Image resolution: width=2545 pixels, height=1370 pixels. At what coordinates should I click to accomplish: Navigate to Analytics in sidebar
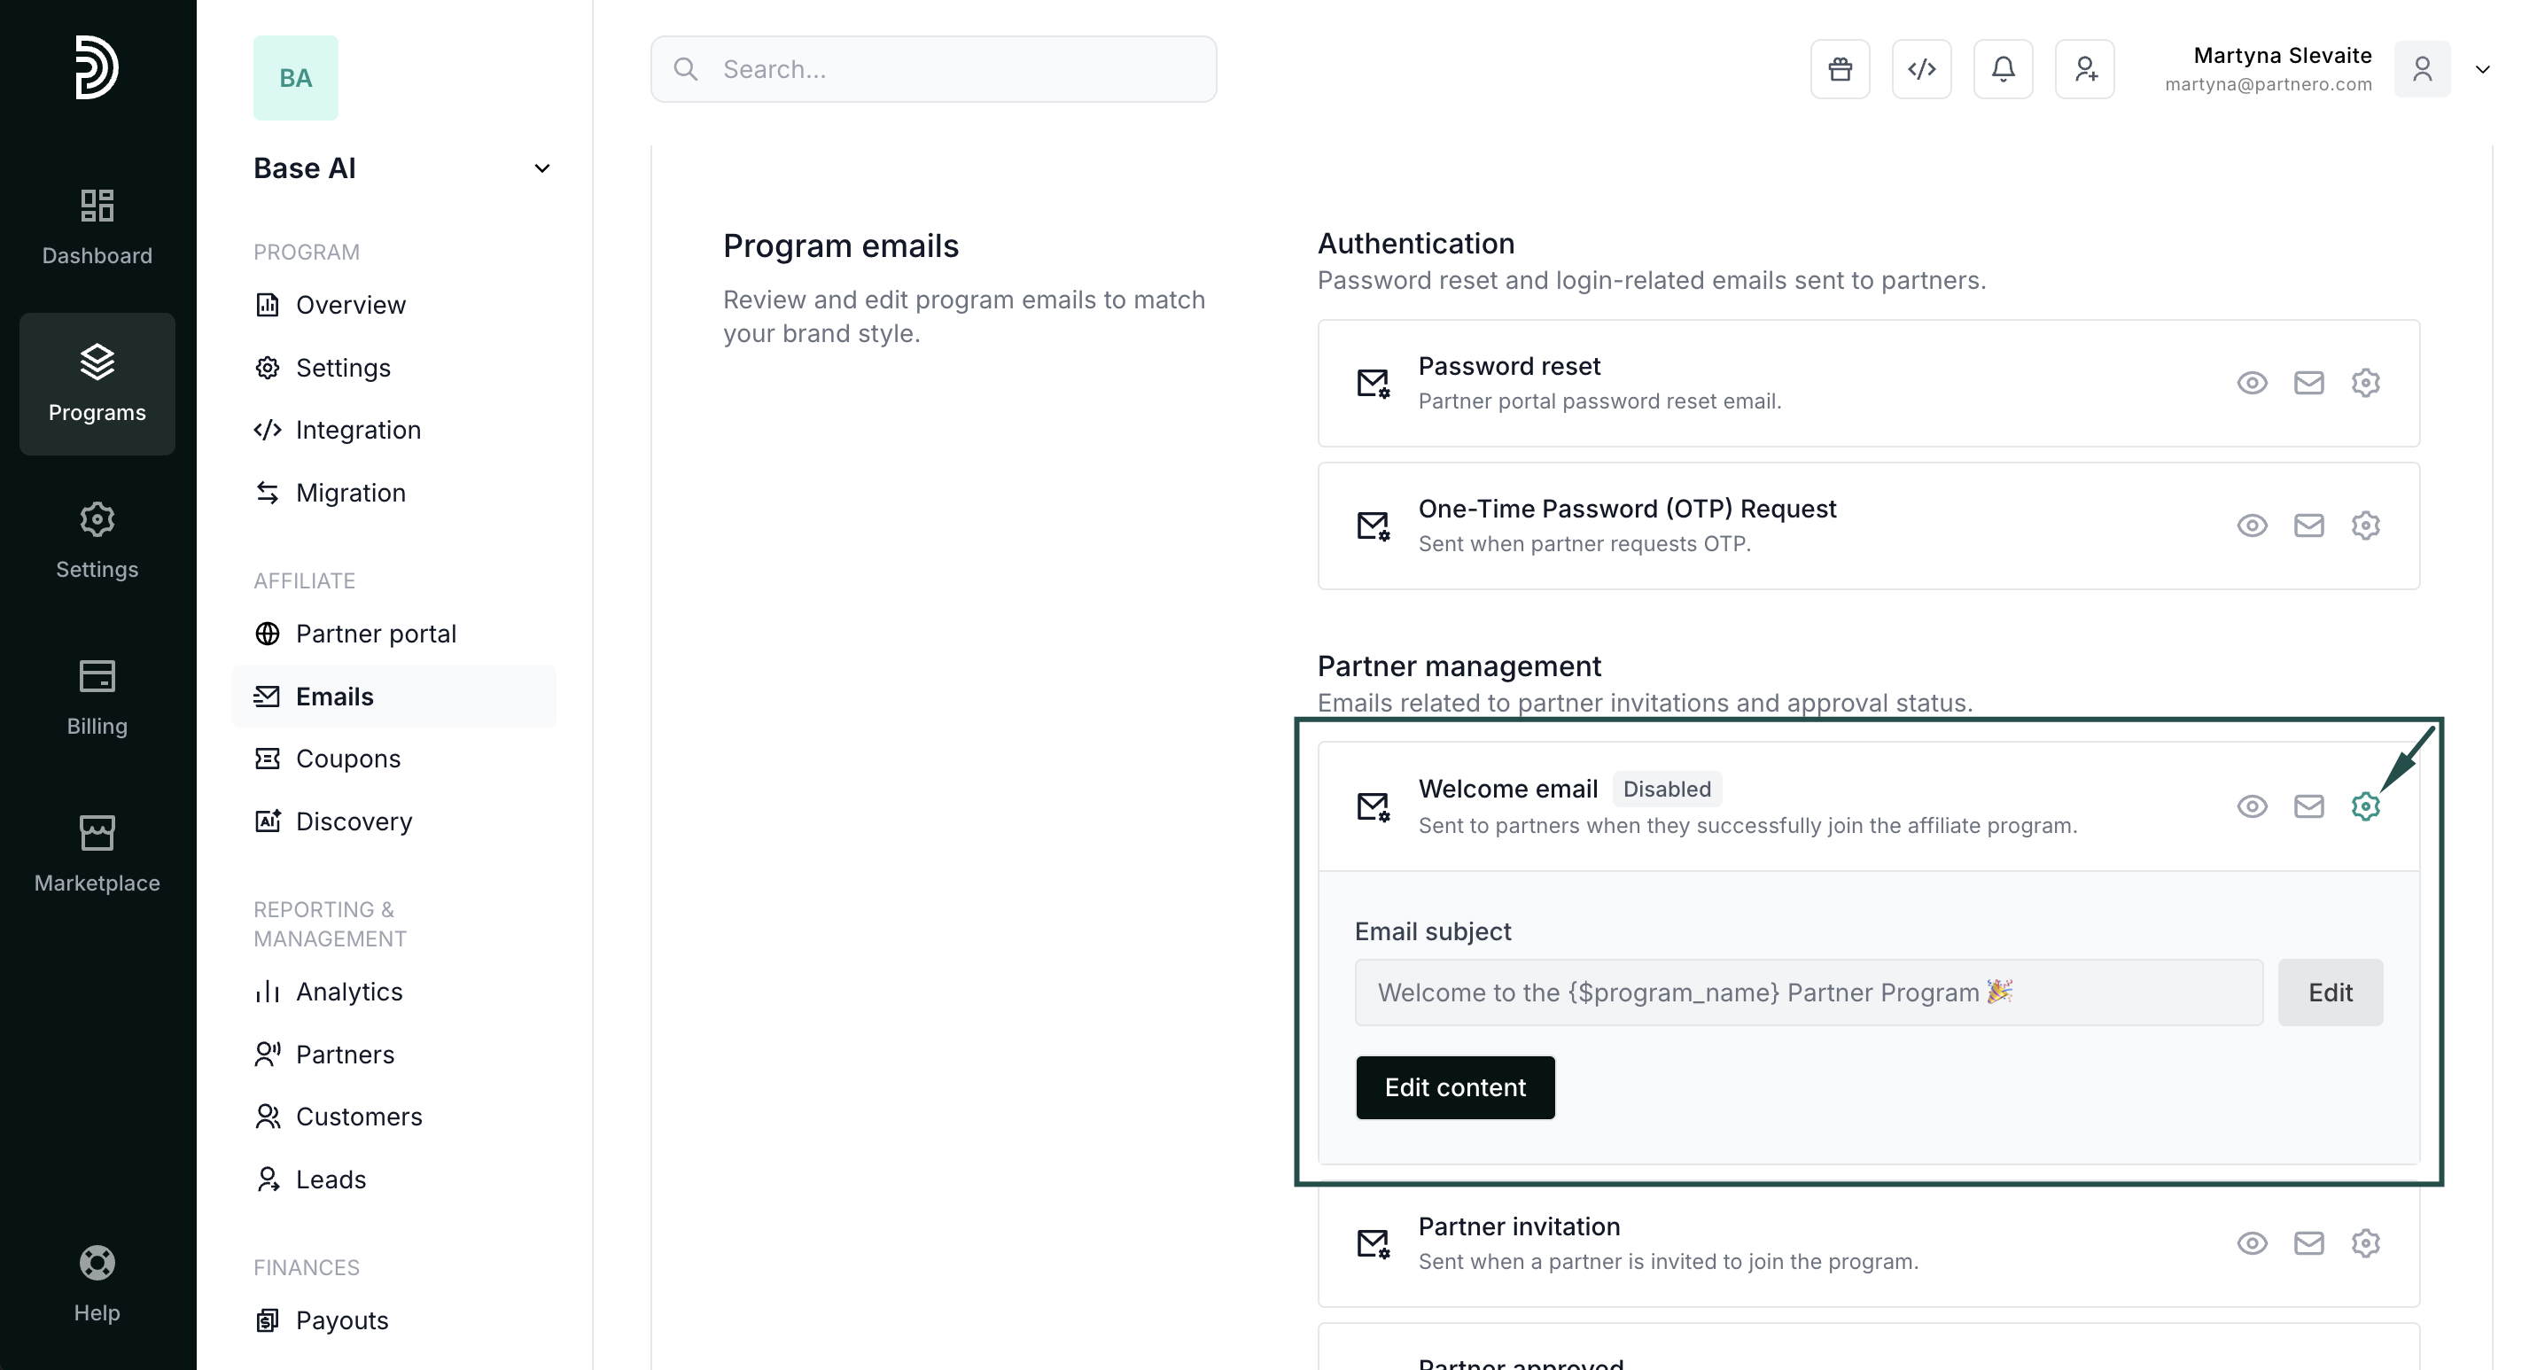pyautogui.click(x=349, y=992)
